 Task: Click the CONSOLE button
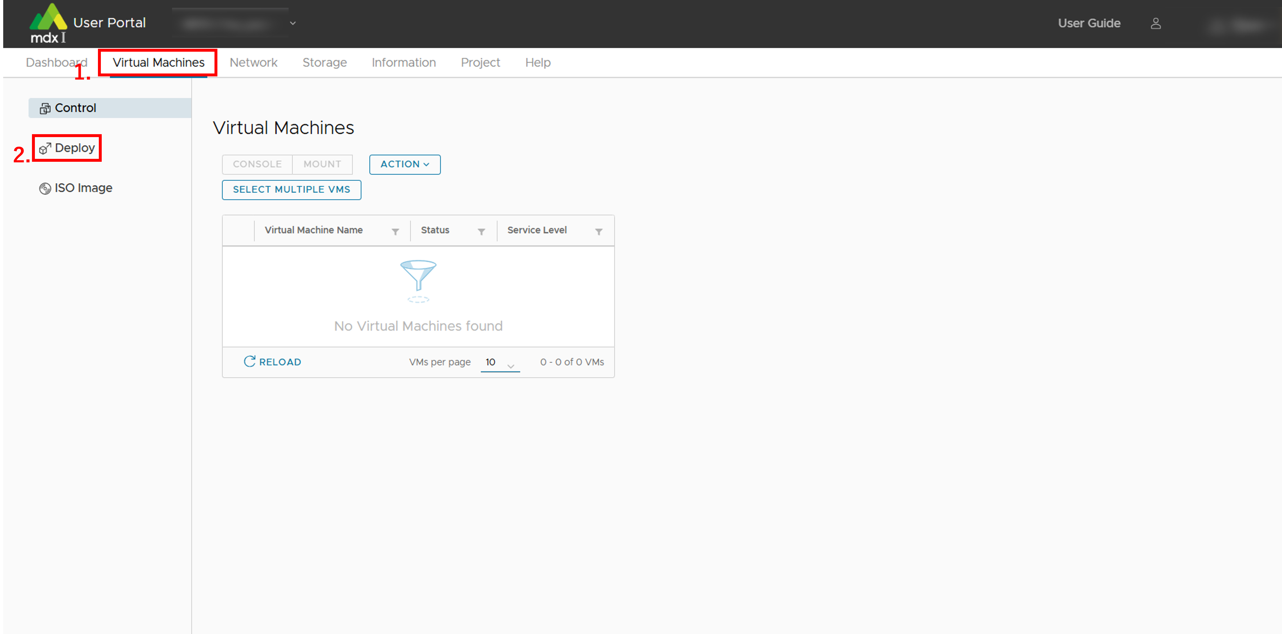tap(257, 165)
